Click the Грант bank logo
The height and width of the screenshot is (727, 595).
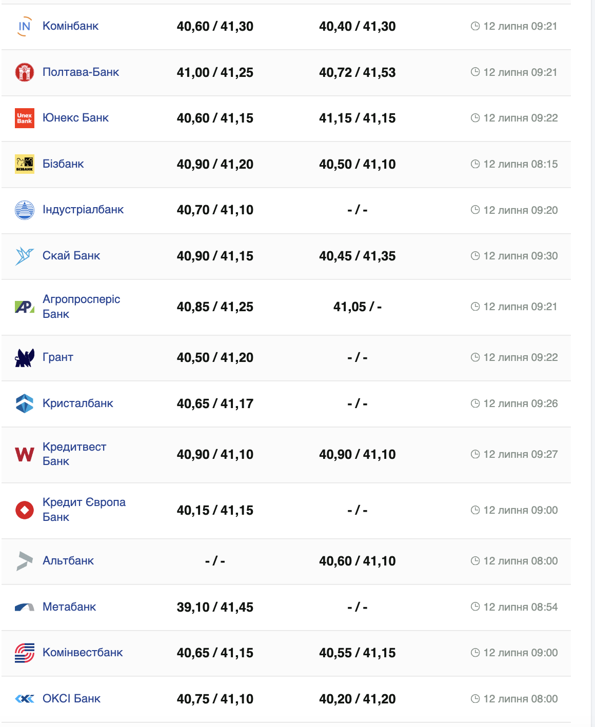point(24,357)
